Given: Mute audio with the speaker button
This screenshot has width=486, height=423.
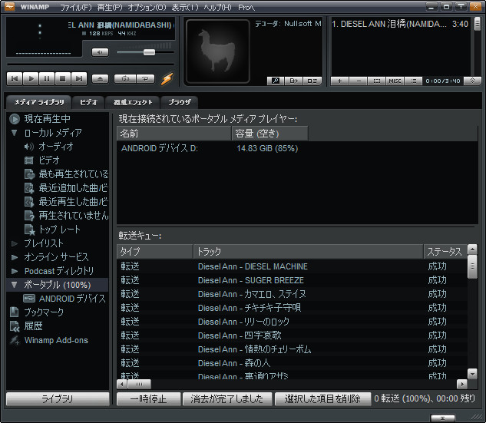Looking at the screenshot, I should [100, 52].
